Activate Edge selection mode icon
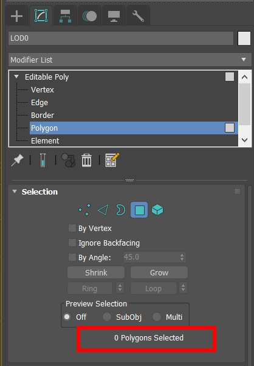The height and width of the screenshot is (366, 254). (103, 210)
